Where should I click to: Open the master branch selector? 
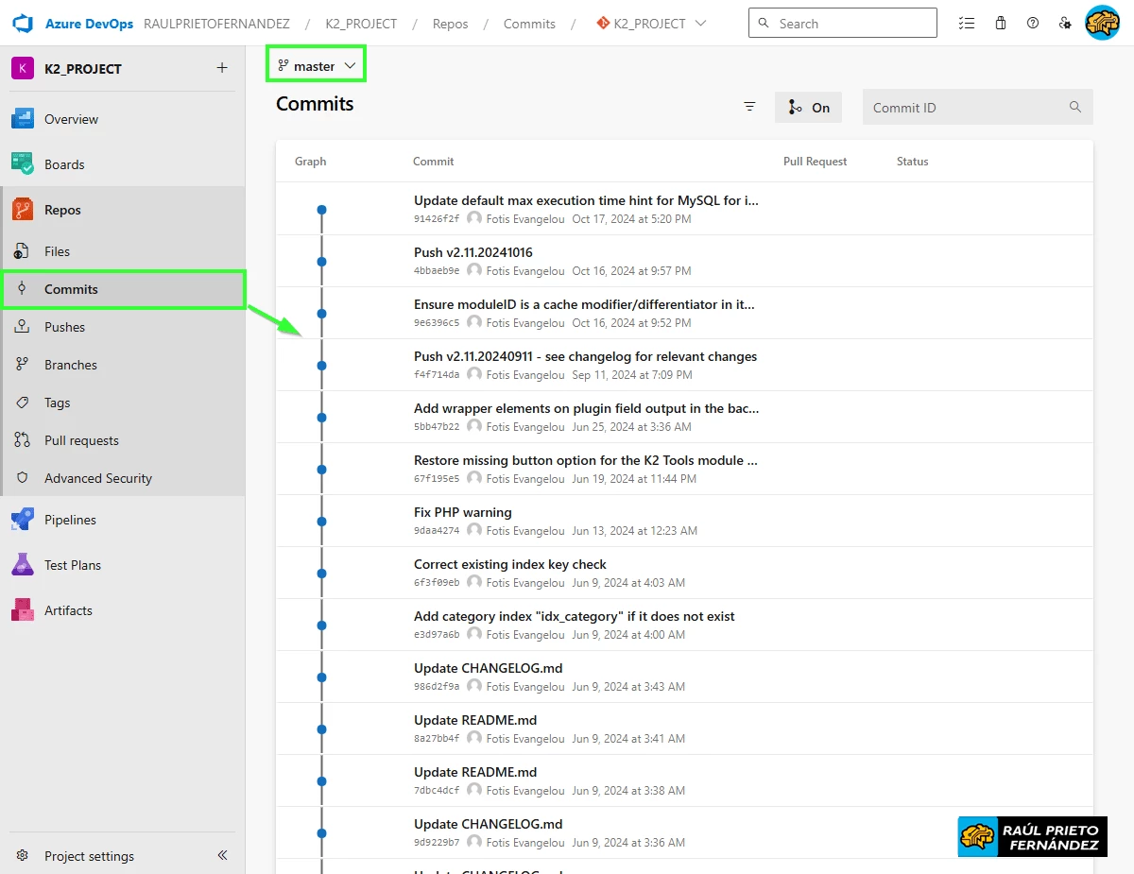coord(316,63)
